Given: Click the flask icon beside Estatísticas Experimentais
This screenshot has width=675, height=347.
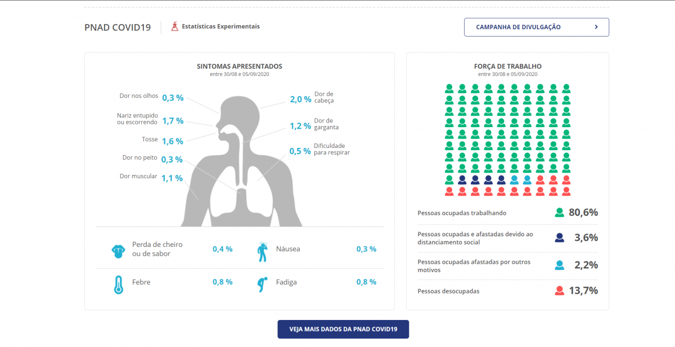Looking at the screenshot, I should point(175,26).
